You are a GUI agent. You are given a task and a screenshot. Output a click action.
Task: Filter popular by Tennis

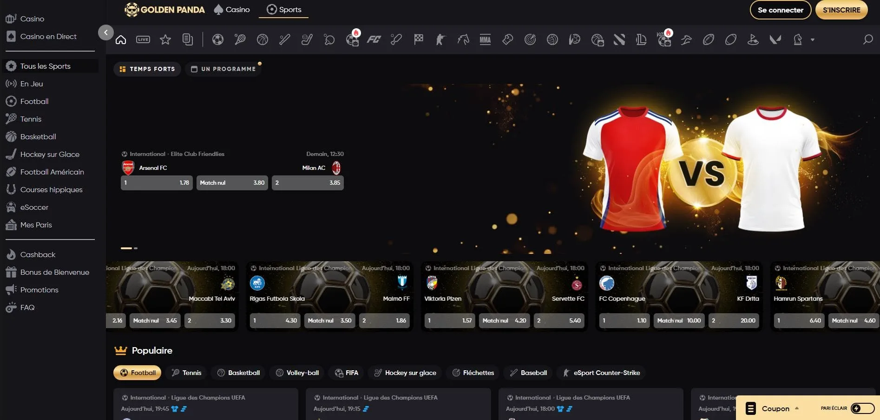[x=186, y=373]
